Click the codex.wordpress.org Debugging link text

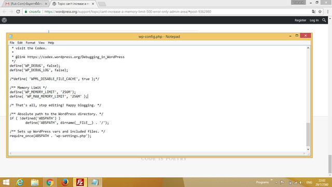[76, 57]
